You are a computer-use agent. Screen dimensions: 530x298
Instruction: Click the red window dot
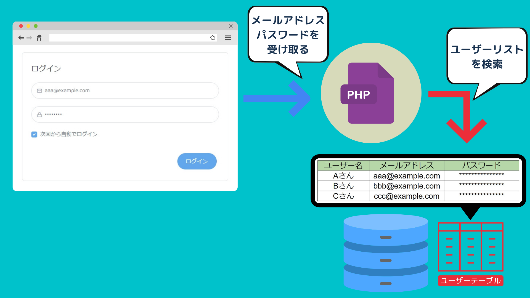(x=21, y=26)
